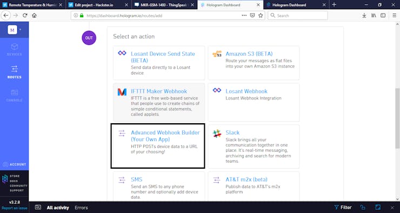This screenshot has height=213, width=400.
Task: Expand the activity panel to full view
Action: (x=378, y=207)
